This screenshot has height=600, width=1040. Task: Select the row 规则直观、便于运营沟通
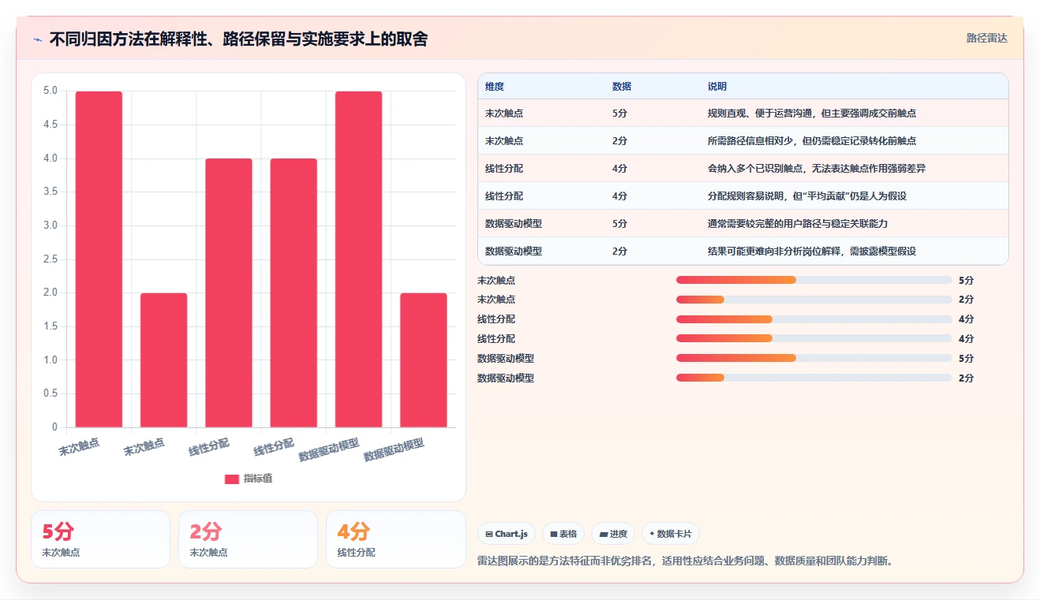click(743, 113)
